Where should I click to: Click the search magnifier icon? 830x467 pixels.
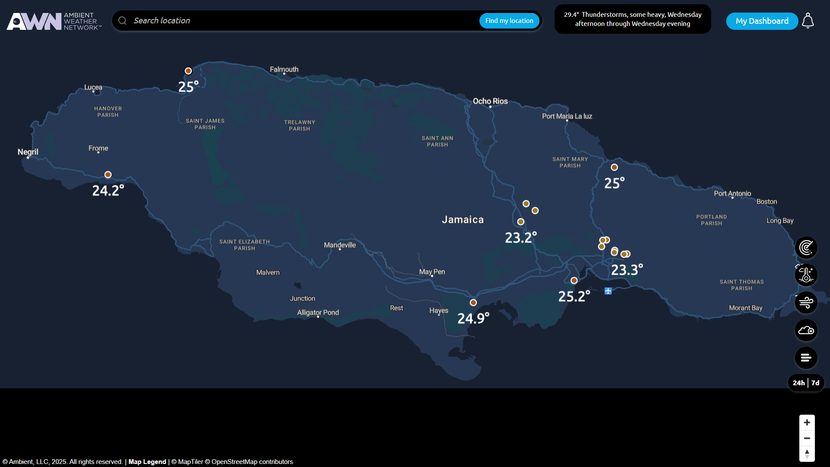[x=122, y=21]
